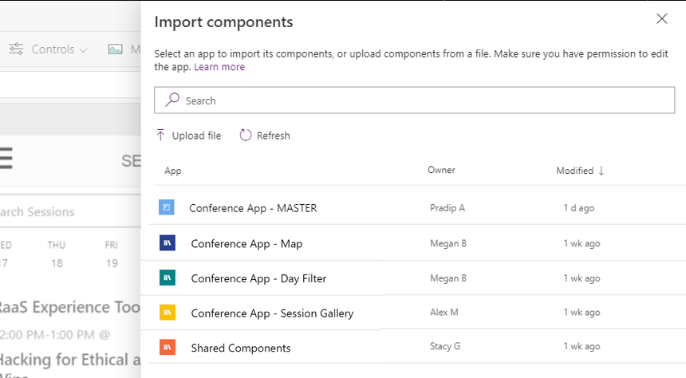Close the Import components panel

coord(661,19)
